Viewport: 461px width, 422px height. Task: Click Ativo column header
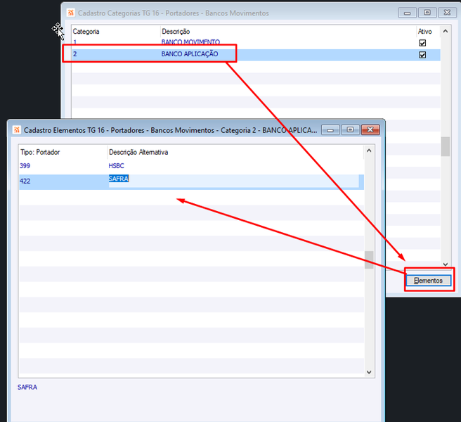(425, 32)
